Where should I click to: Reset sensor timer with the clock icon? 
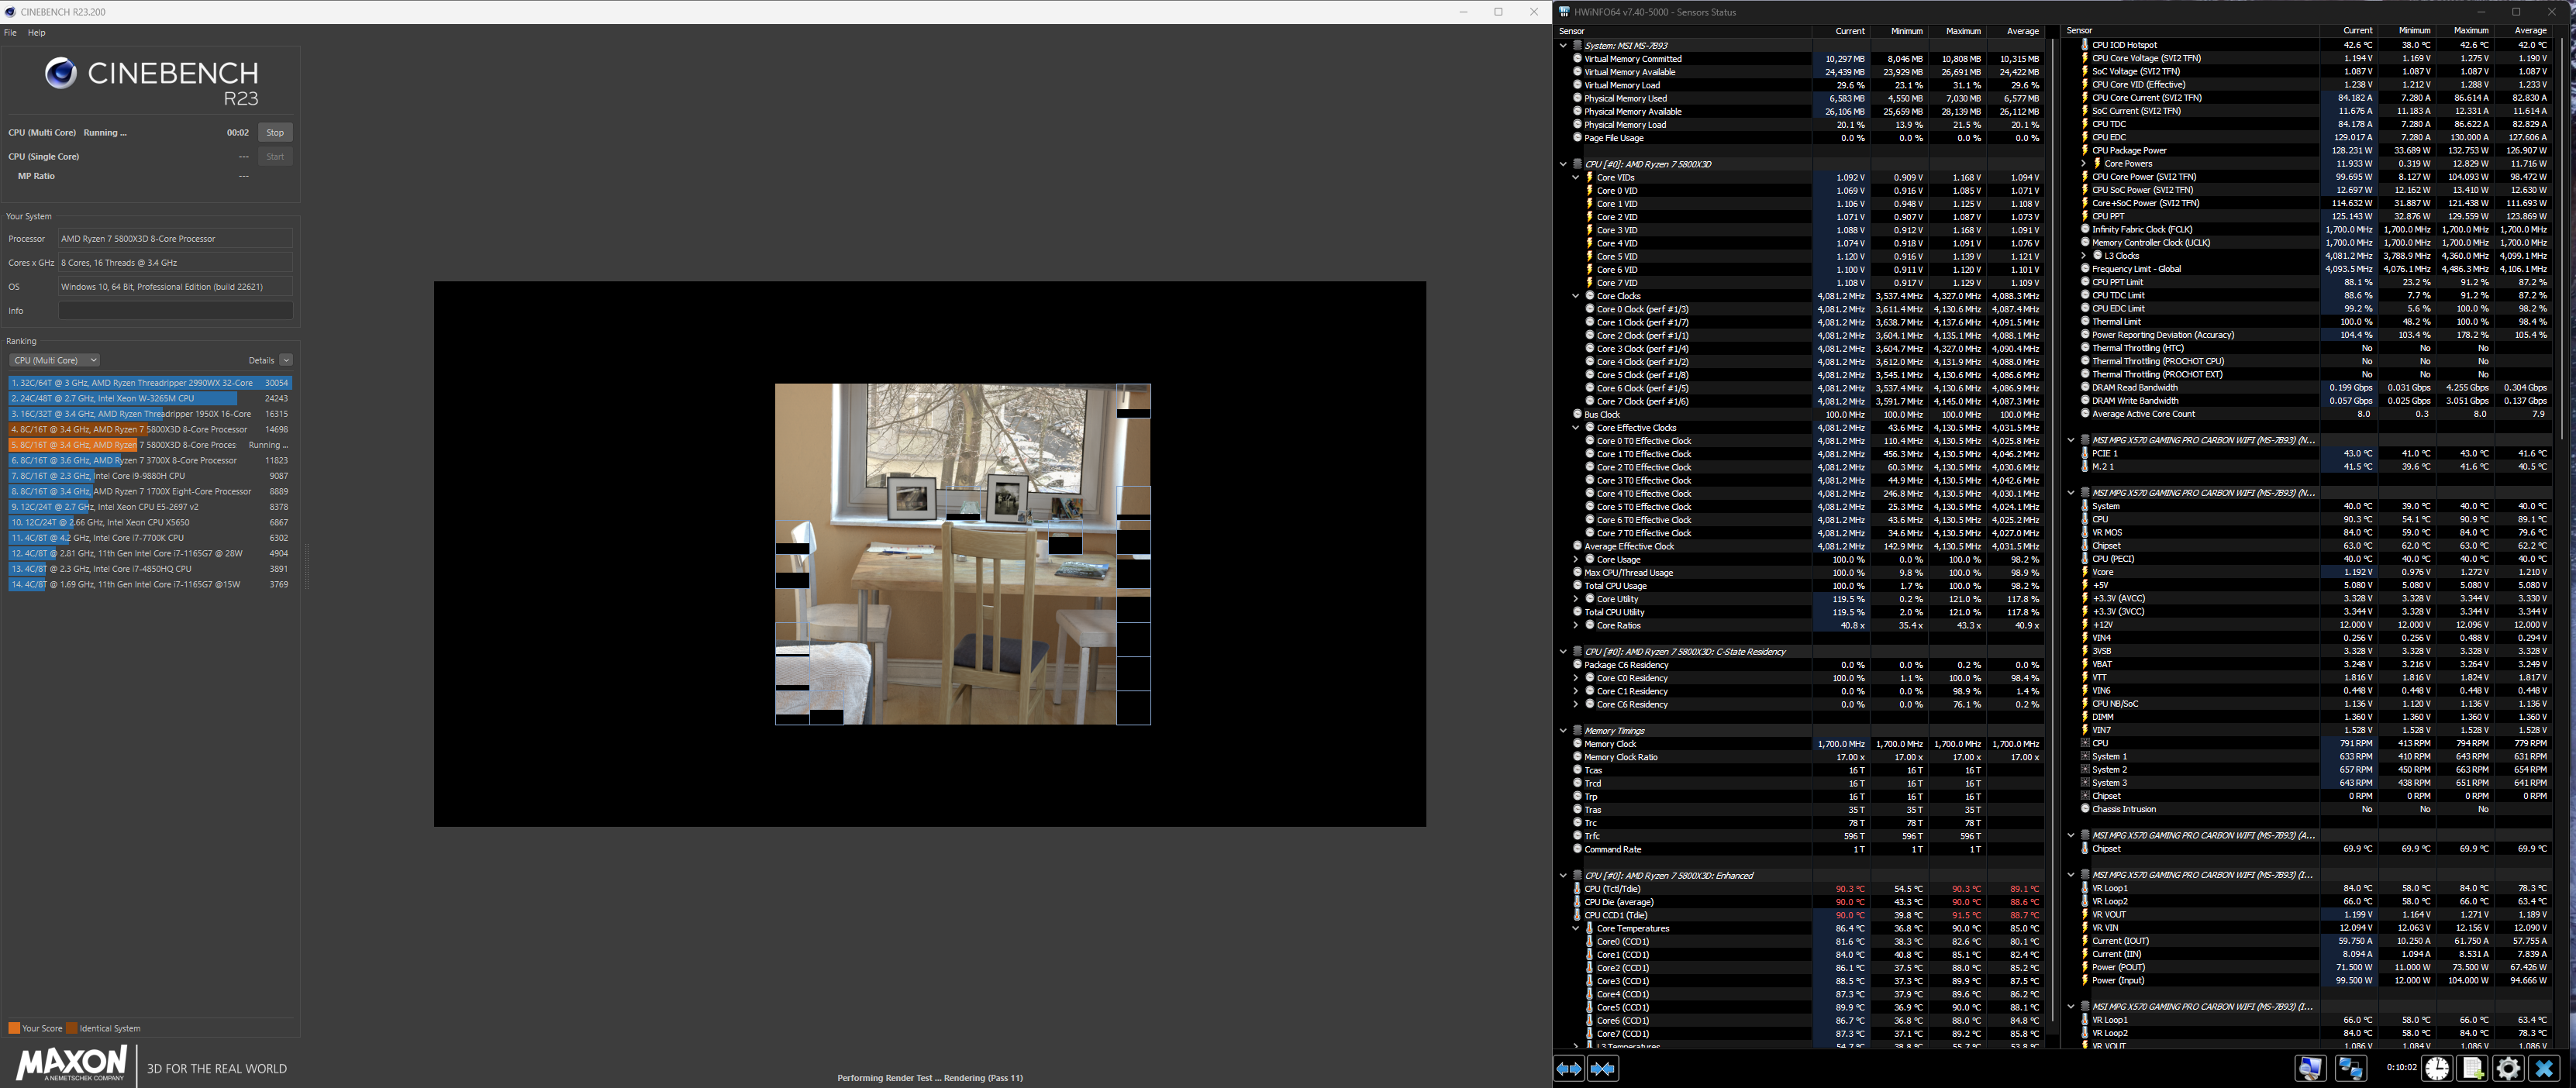coord(2436,1068)
